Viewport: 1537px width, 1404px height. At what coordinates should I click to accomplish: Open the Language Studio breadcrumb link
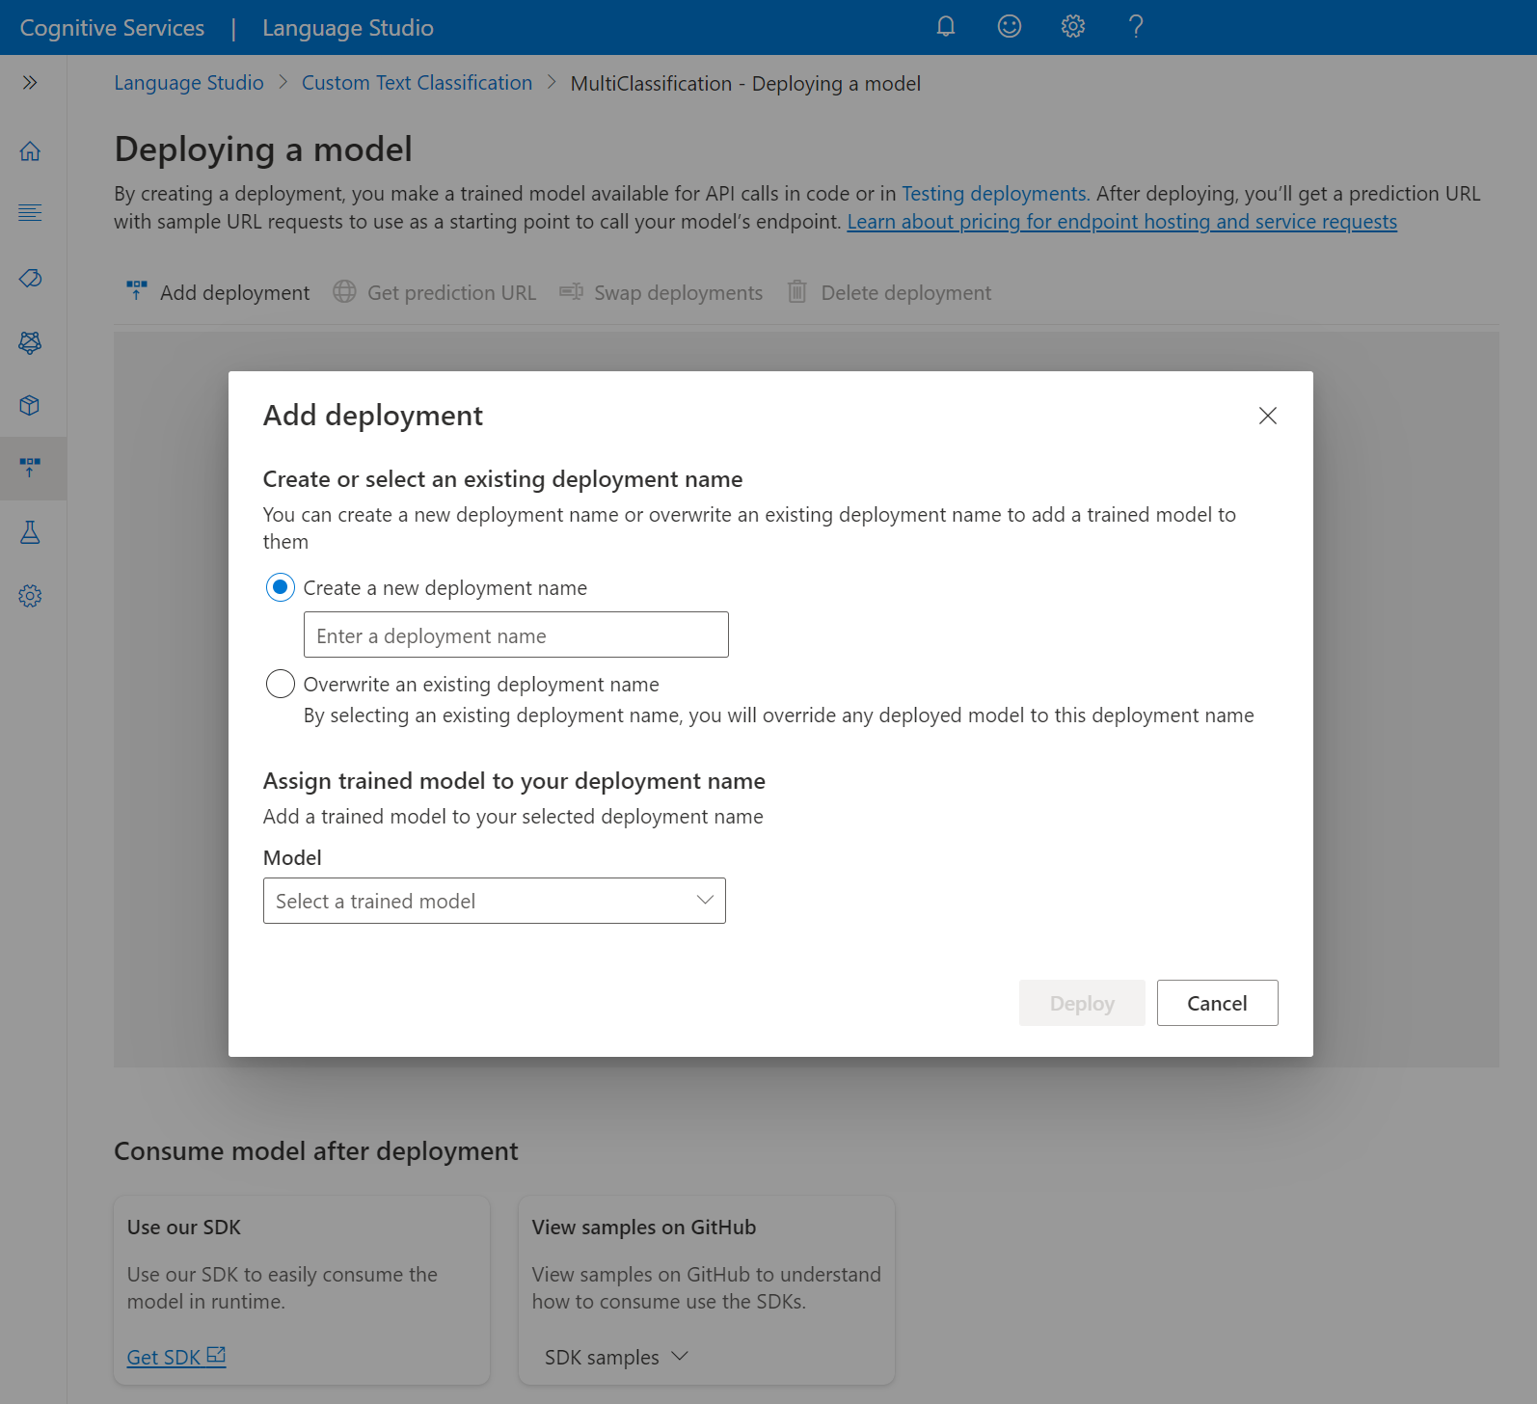click(x=189, y=83)
